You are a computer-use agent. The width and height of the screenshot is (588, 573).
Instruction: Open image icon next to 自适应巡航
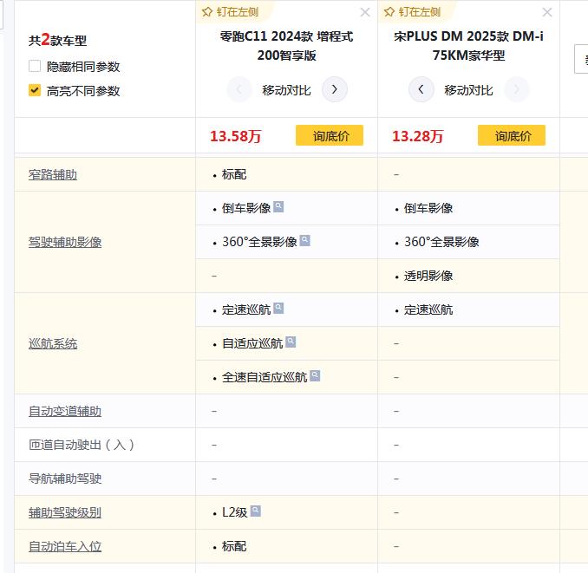point(291,342)
